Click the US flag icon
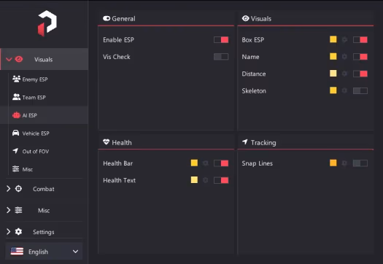 [x=17, y=252]
